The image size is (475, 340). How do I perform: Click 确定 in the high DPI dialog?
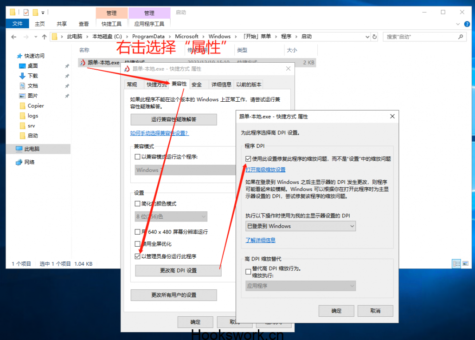coord(336,311)
